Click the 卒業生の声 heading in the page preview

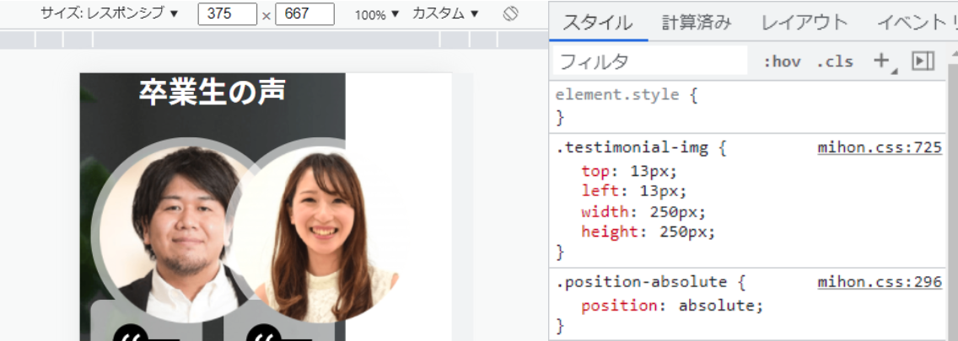tap(212, 92)
